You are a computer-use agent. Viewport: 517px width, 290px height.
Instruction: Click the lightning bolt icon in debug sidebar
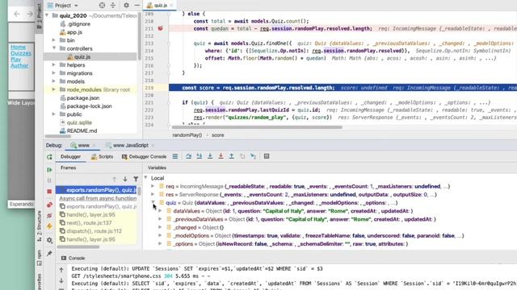coord(49,226)
